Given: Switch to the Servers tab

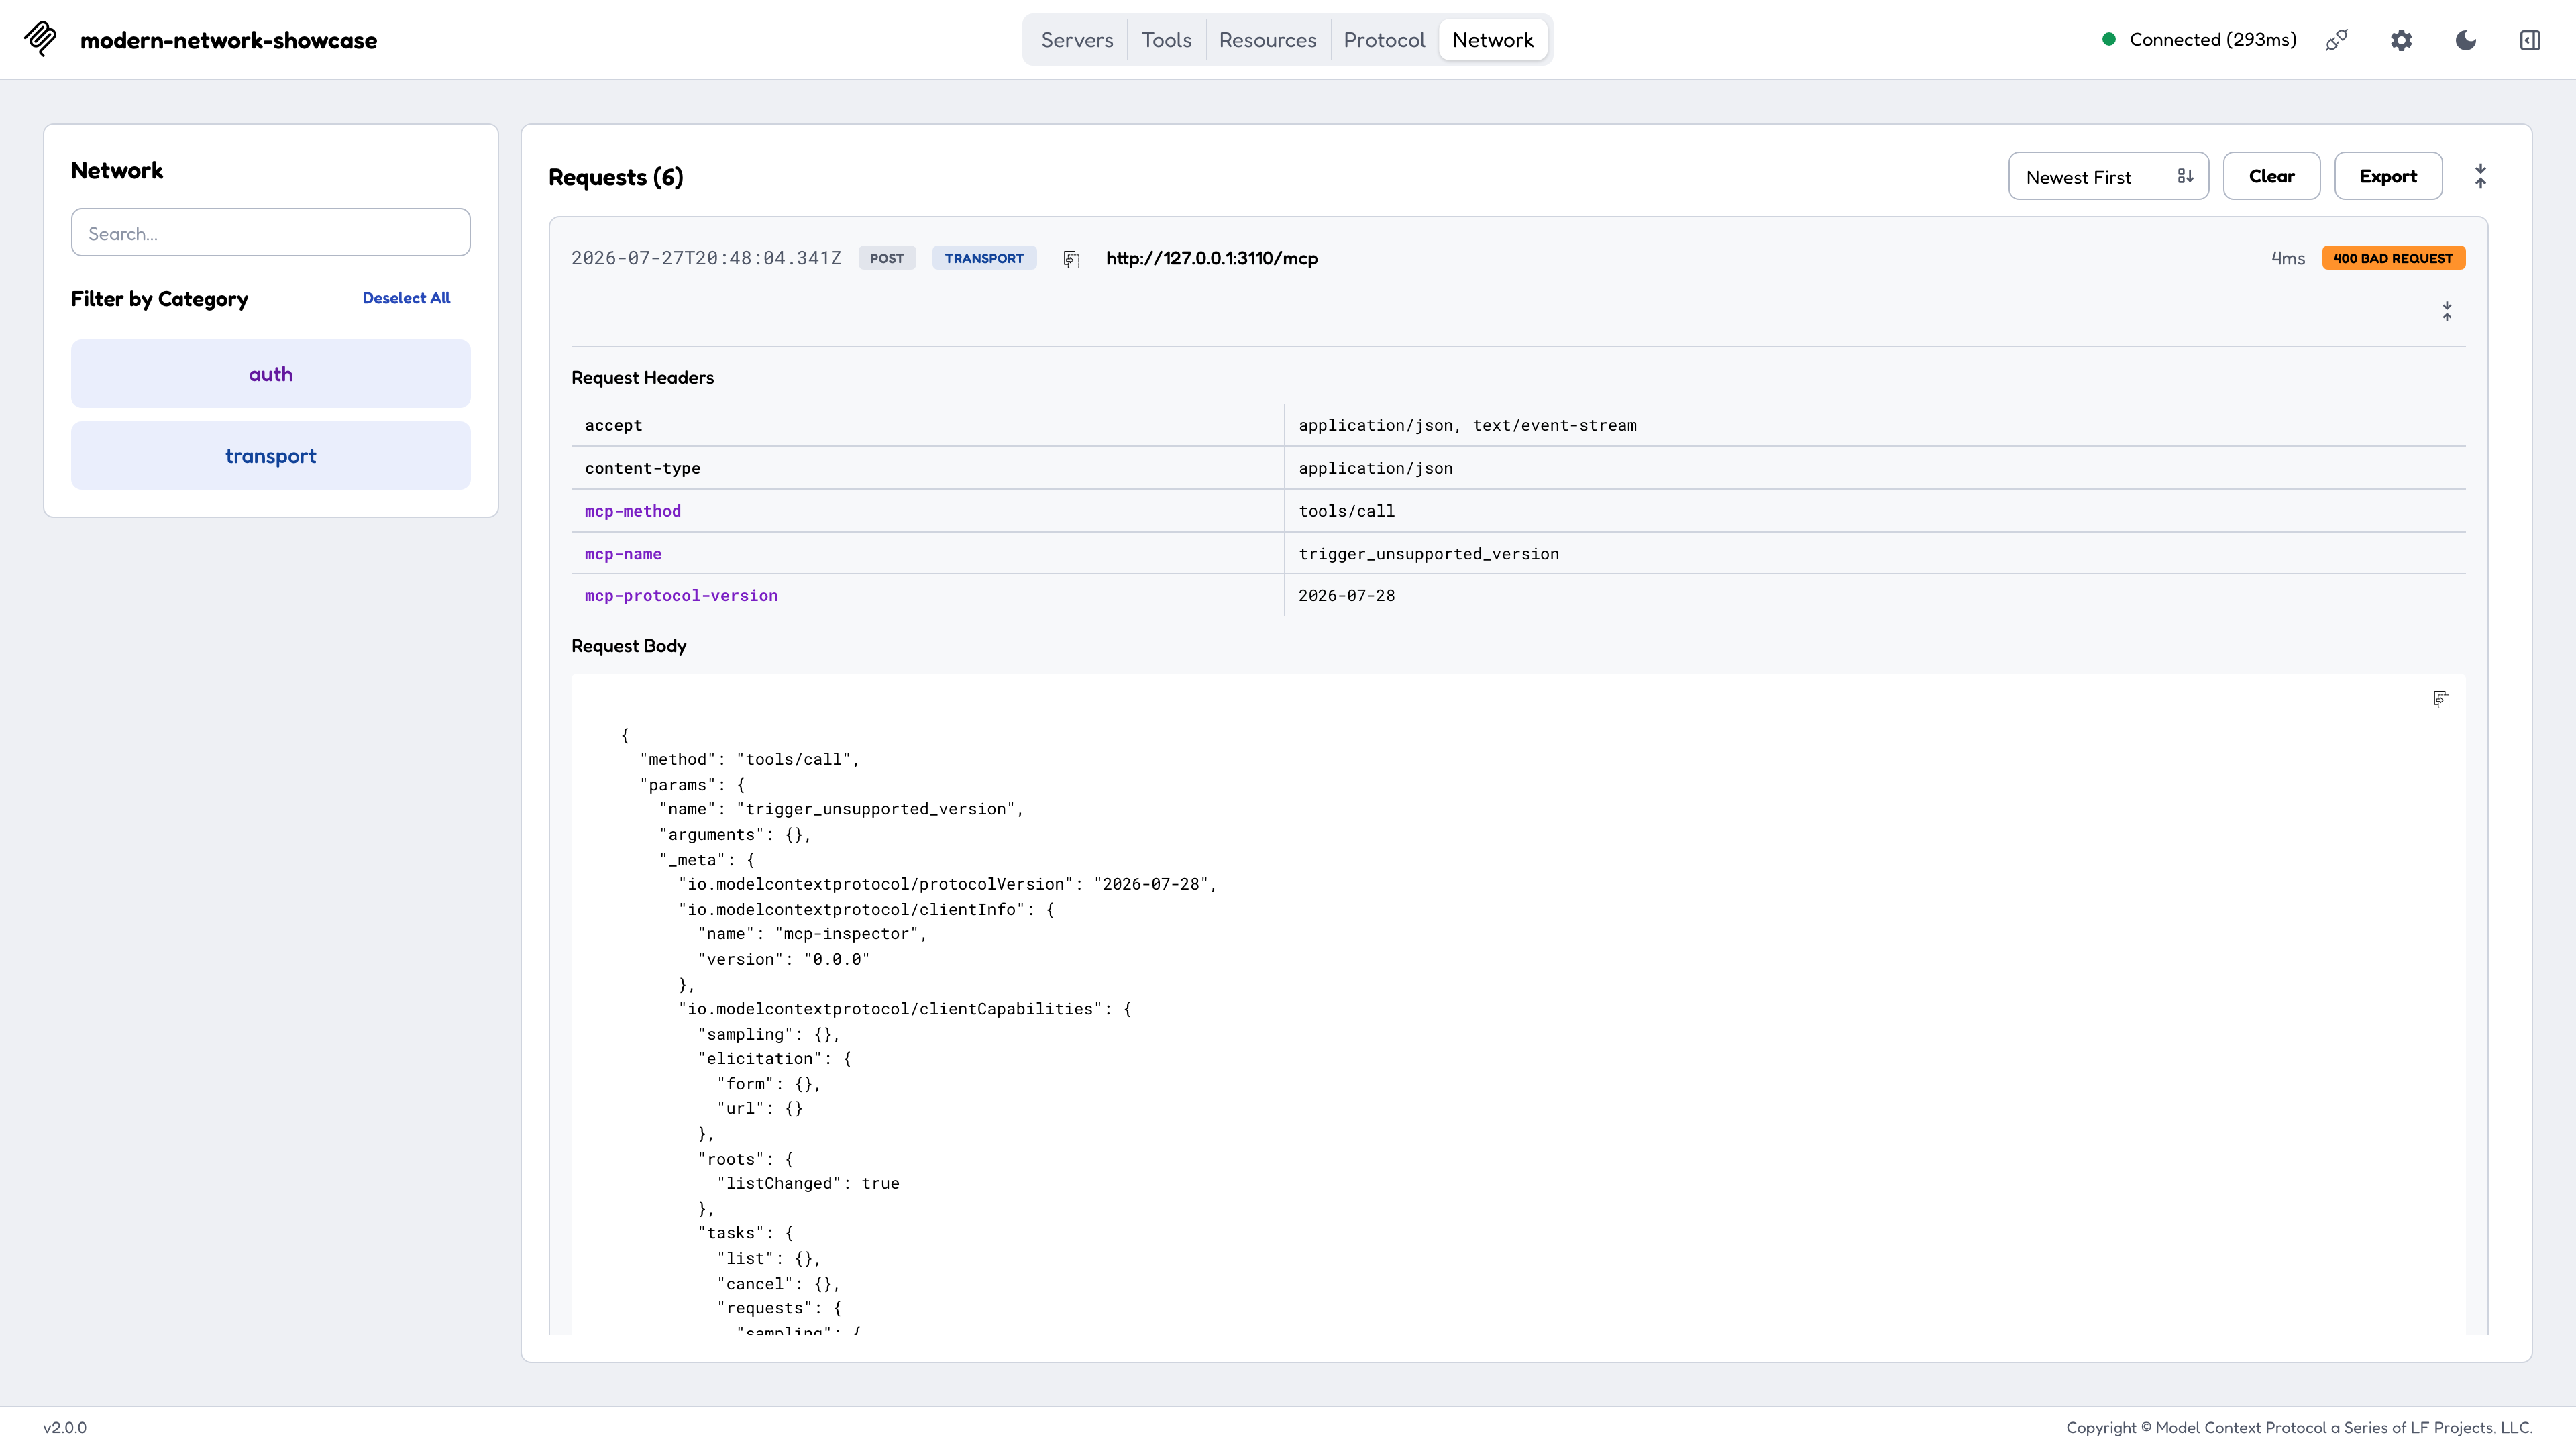Looking at the screenshot, I should click(x=1077, y=40).
